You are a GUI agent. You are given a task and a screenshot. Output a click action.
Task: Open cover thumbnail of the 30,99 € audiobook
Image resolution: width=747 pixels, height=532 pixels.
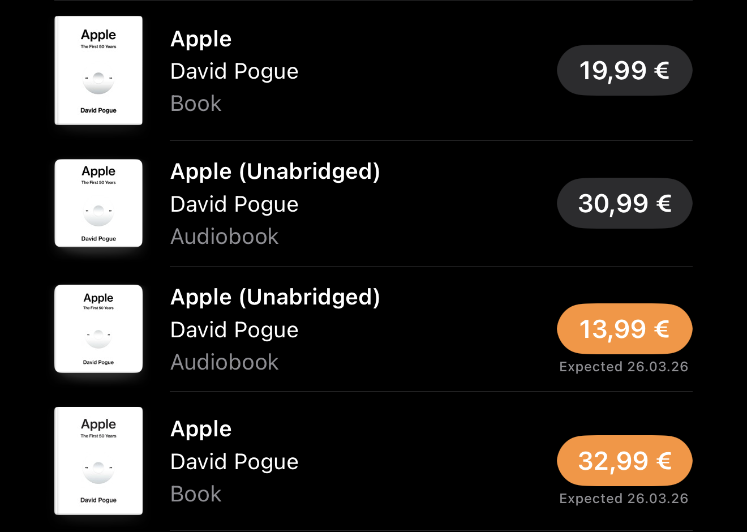click(x=98, y=203)
